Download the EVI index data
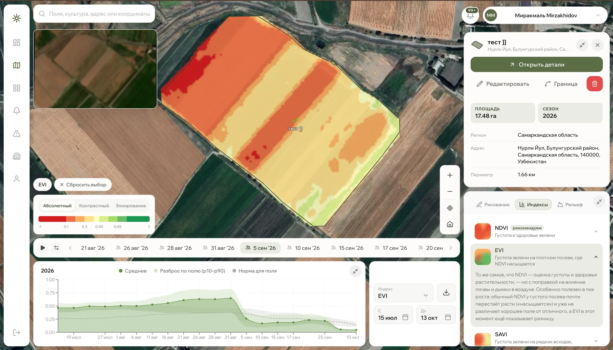The image size is (613, 350). (x=446, y=293)
